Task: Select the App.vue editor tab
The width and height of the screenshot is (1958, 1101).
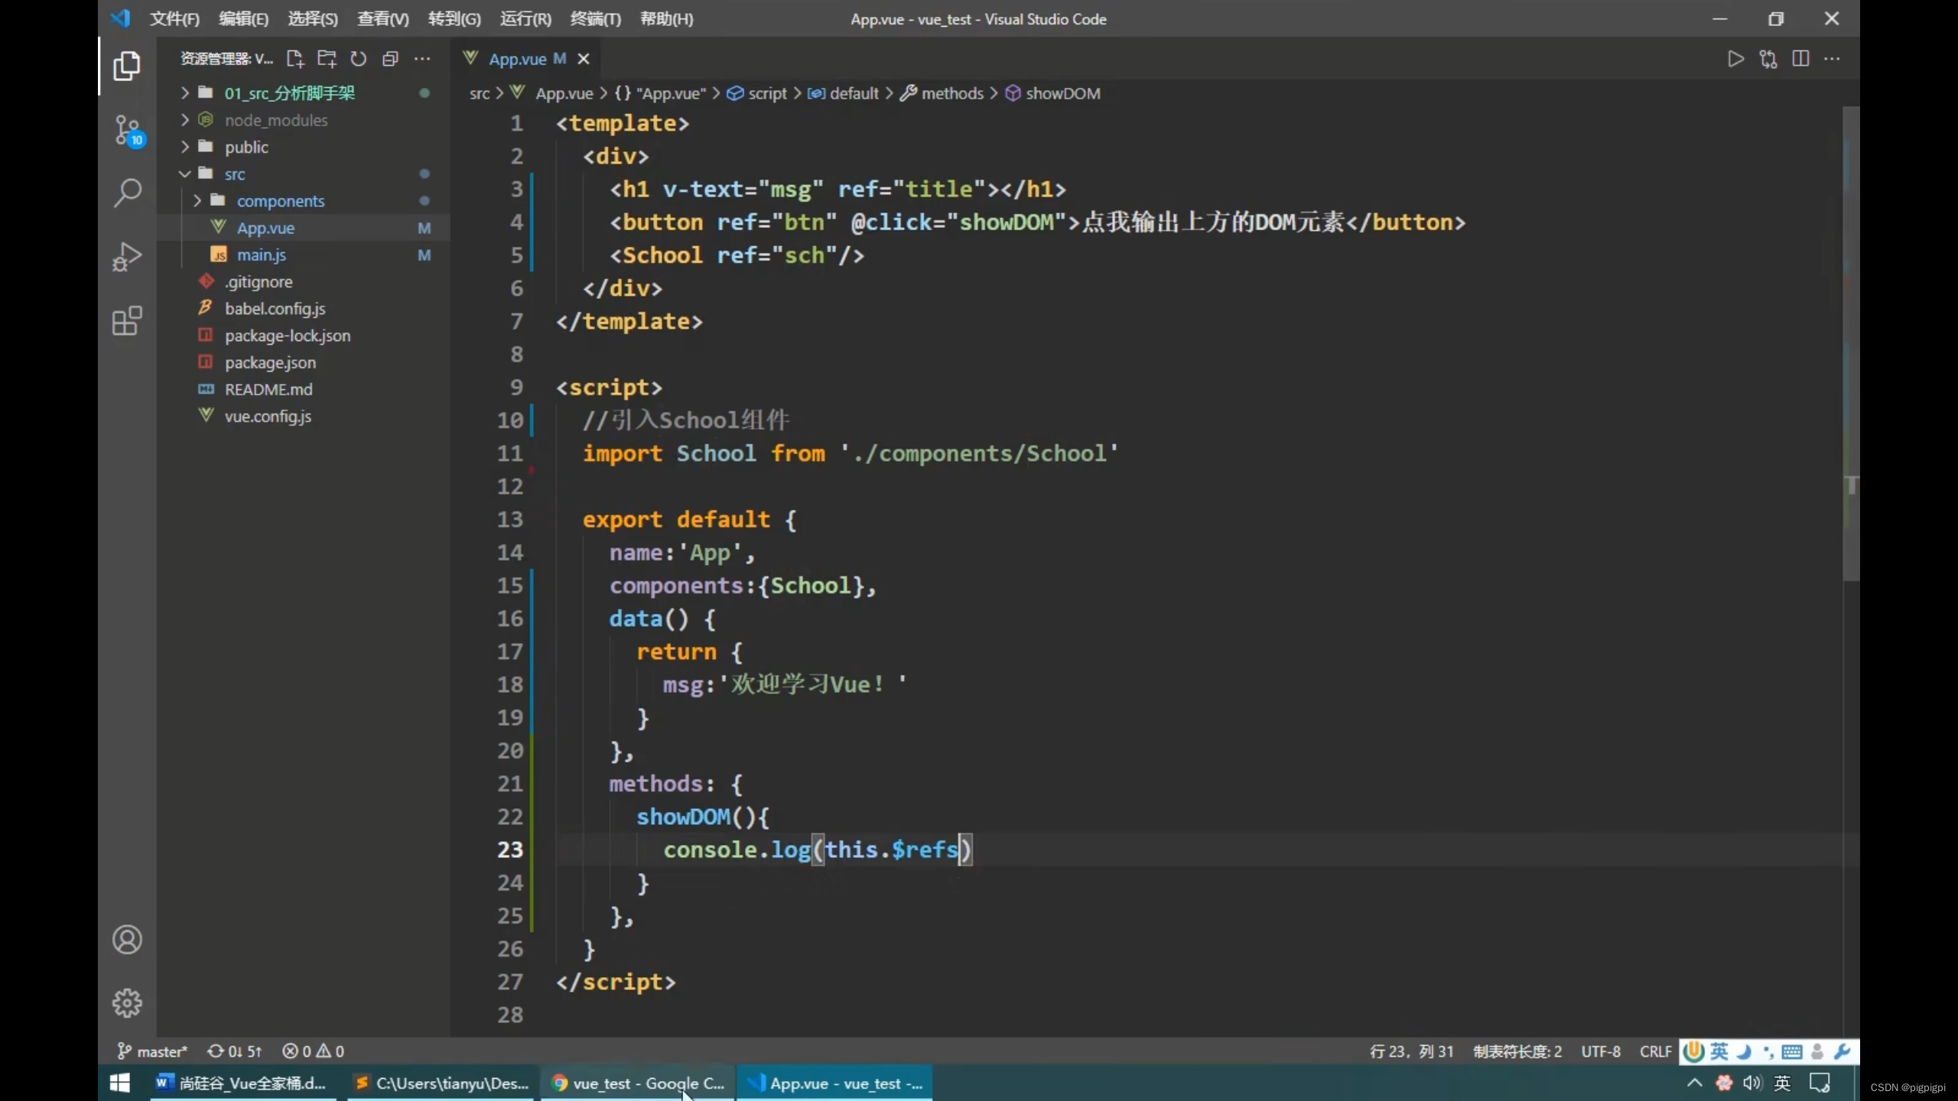Action: tap(517, 59)
